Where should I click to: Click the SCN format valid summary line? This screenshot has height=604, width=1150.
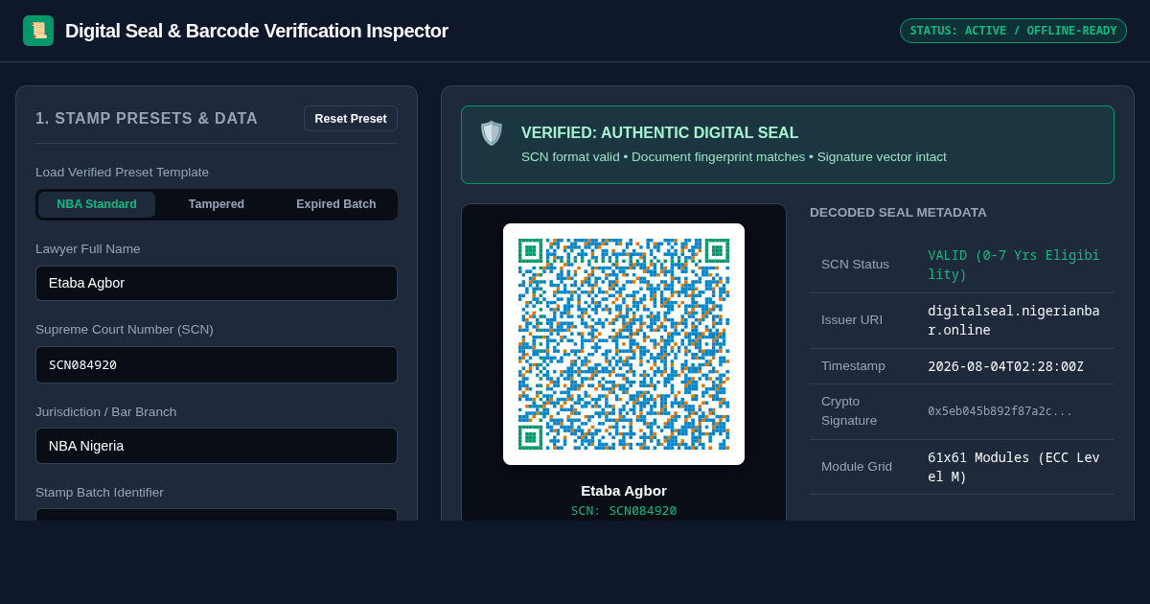click(734, 156)
